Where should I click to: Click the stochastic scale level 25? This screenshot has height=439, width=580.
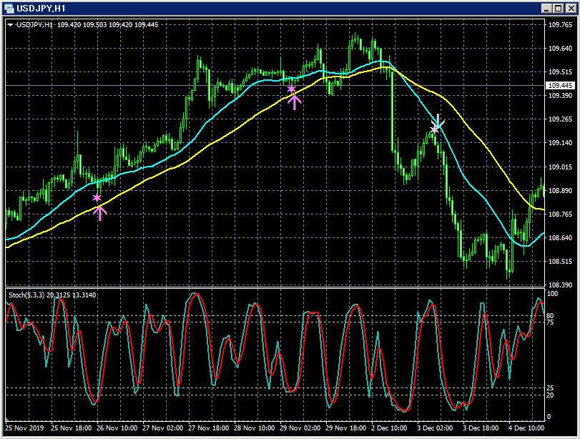(550, 388)
